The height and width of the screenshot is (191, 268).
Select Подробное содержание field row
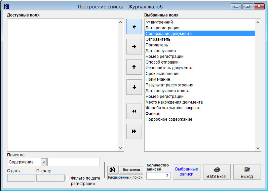[200, 119]
